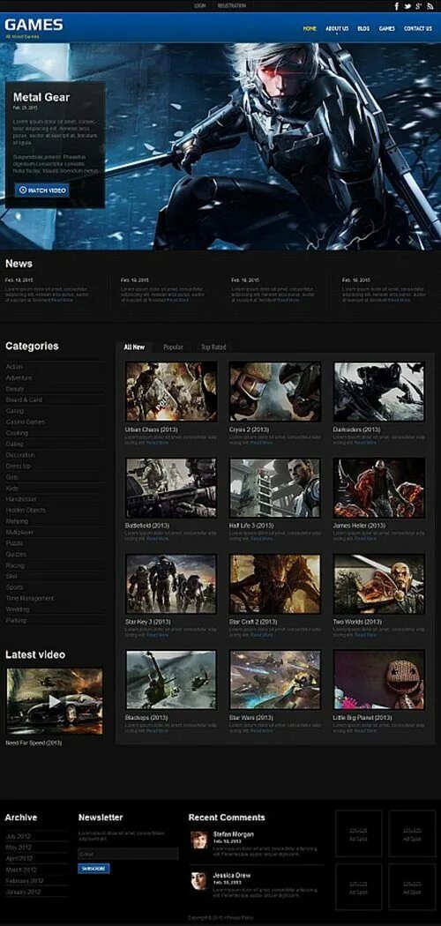441x926 pixels.
Task: Switch to the Top Rated tab
Action: [213, 347]
